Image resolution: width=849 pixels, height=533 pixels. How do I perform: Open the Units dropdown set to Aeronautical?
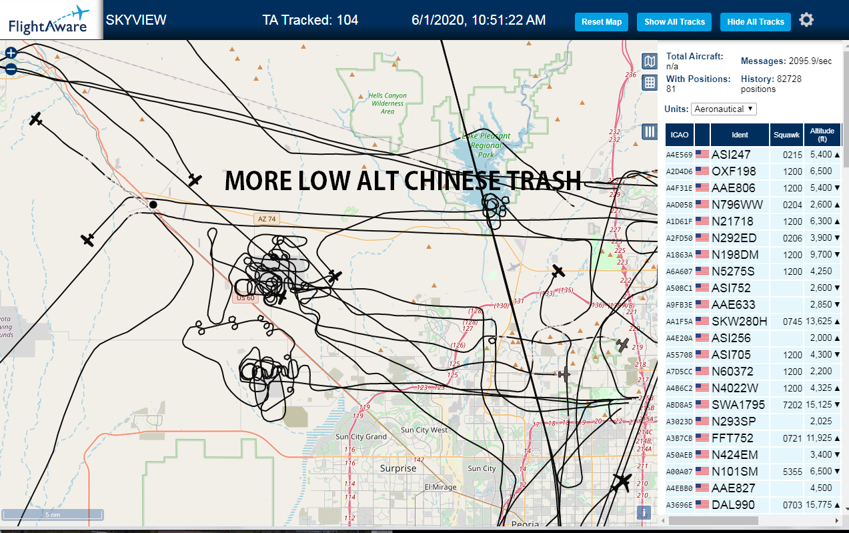coord(724,109)
